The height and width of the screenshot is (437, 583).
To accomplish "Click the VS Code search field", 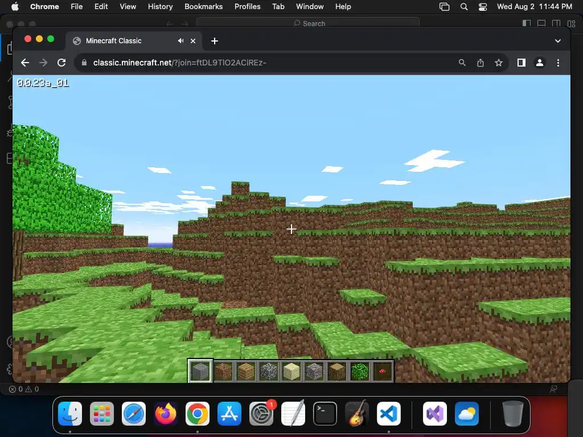I will 308,23.
